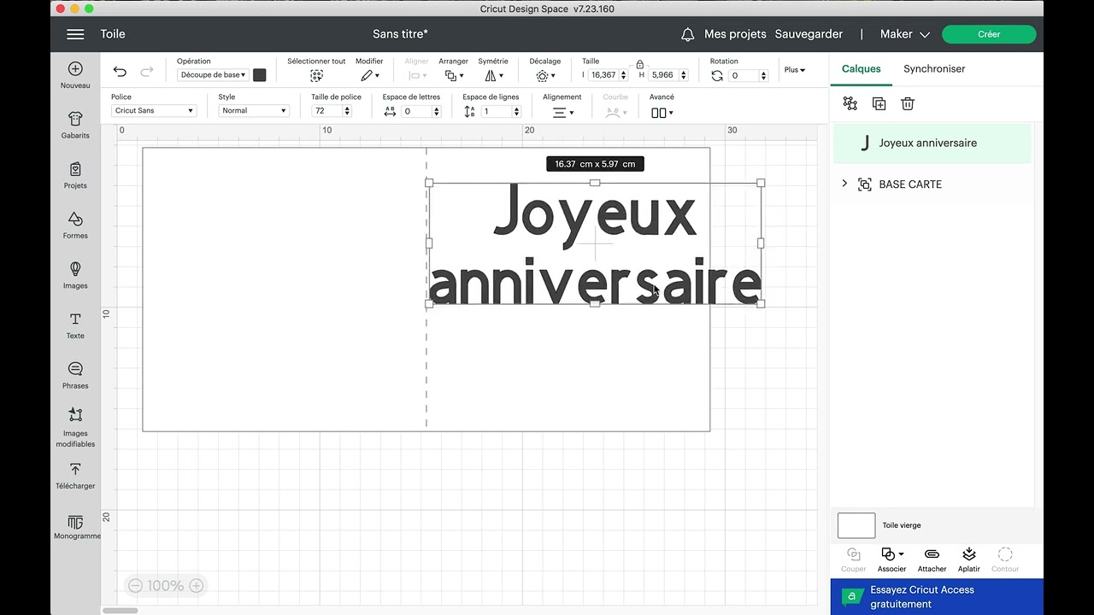Image resolution: width=1094 pixels, height=615 pixels.
Task: Switch to the Synchroniser tab
Action: point(934,68)
